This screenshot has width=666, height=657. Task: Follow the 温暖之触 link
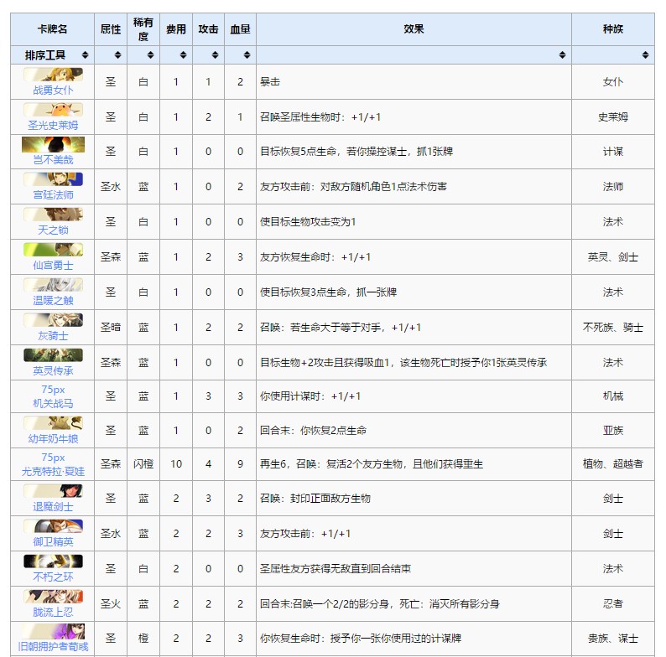53,301
